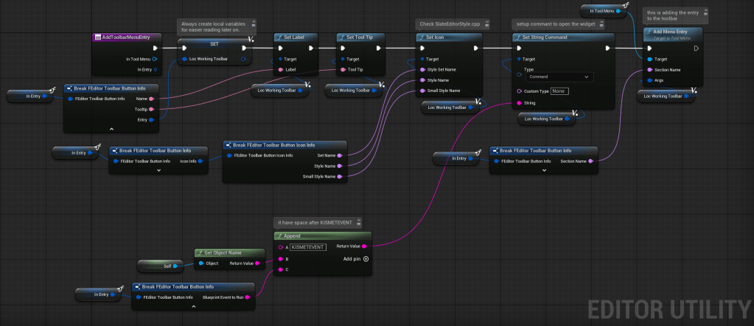Collapse Break node showing Name, Tooltip, Entry
This screenshot has height=326, width=754.
[111, 130]
